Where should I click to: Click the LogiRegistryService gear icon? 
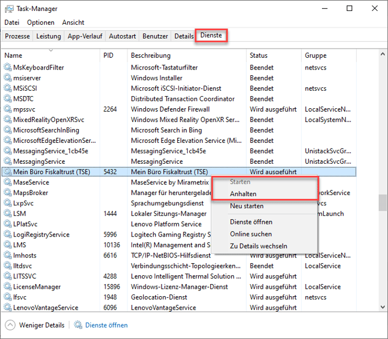tap(8, 234)
